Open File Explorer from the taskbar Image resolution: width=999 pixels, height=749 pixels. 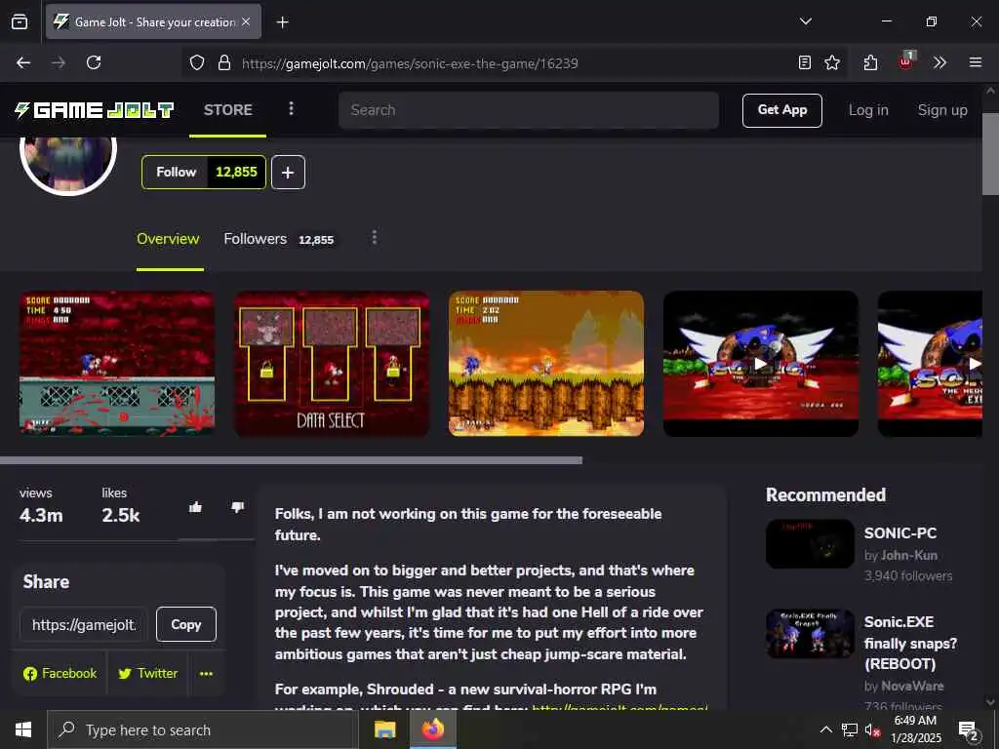384,729
